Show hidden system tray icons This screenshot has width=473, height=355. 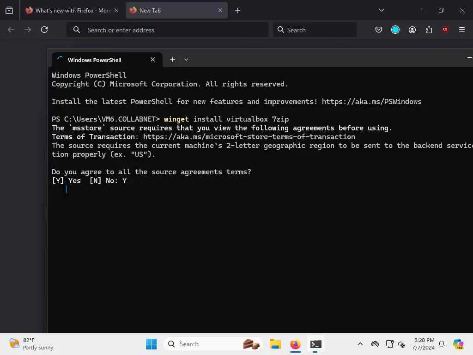tap(360, 344)
